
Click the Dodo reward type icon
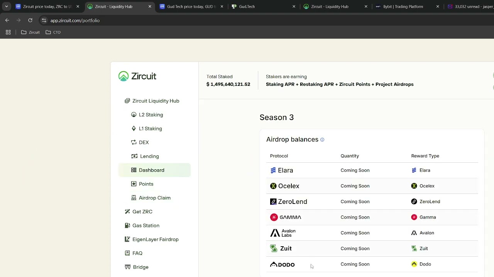point(414,264)
